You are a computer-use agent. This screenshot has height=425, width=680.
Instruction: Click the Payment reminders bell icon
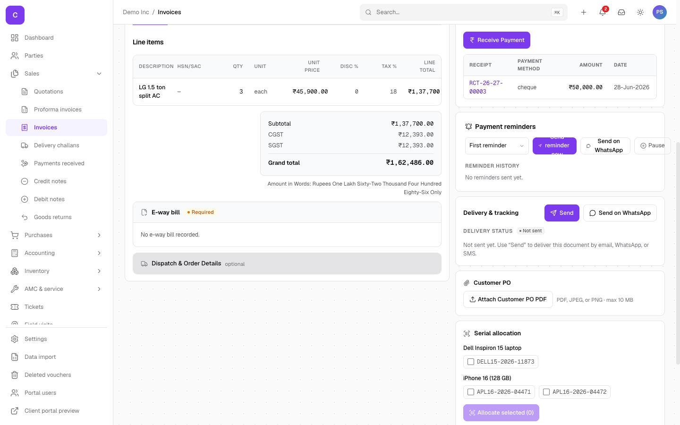click(468, 127)
